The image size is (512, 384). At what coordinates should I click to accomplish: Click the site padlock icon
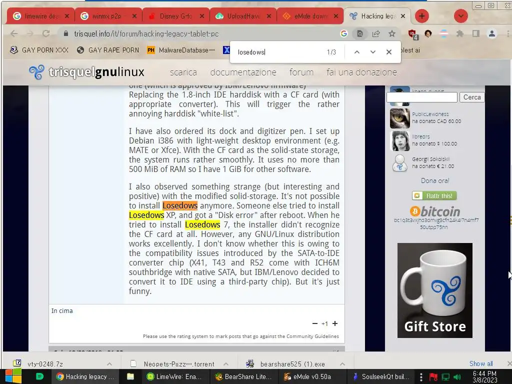pos(66,33)
